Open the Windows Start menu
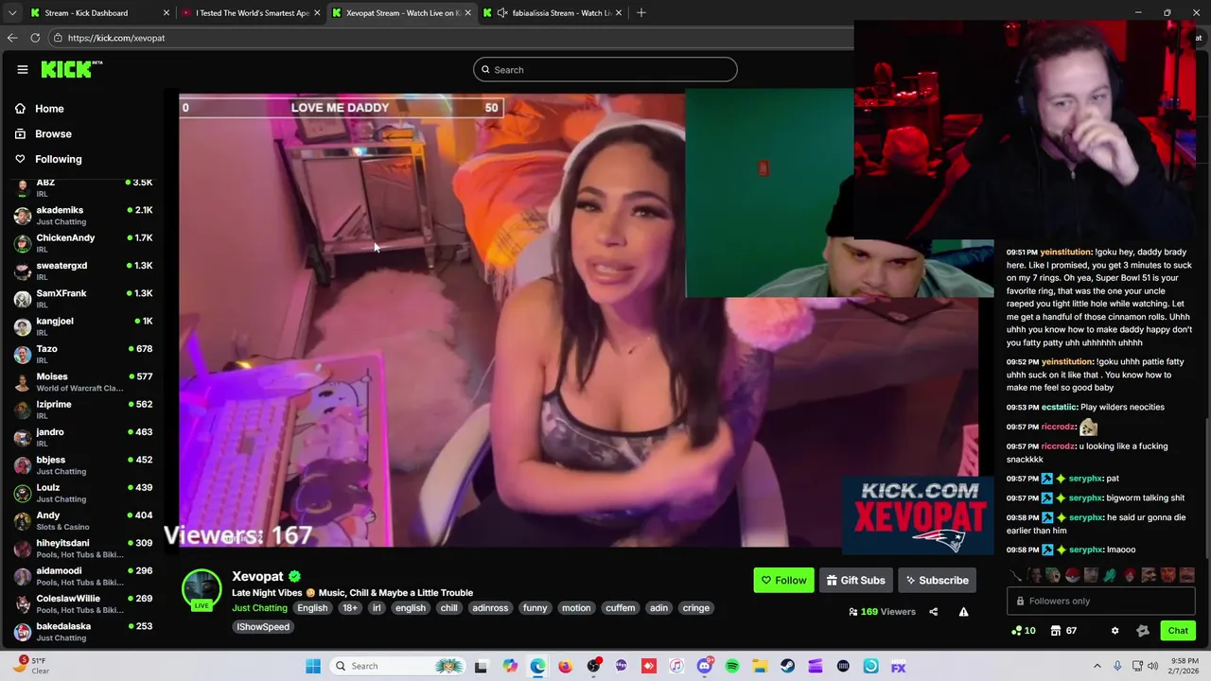Viewport: 1211px width, 681px height. point(313,666)
